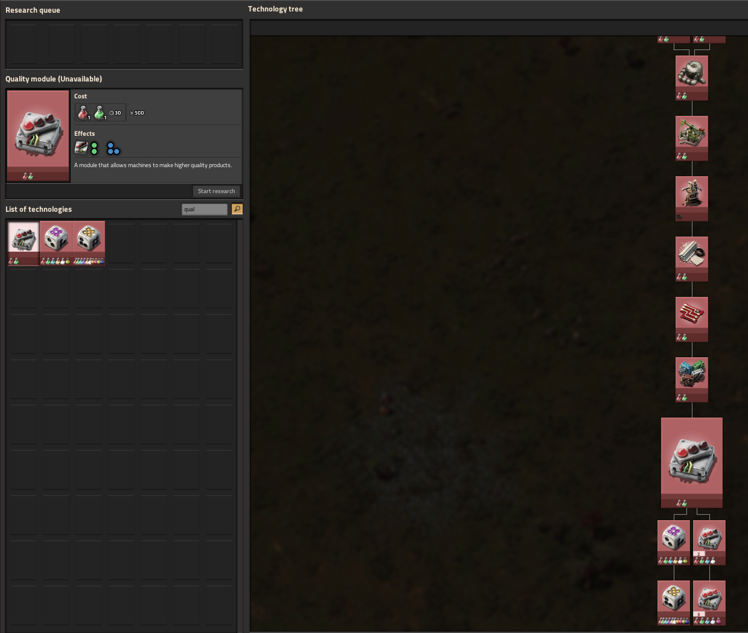Focus the technology search field containing "qual"
The image size is (748, 633).
(205, 209)
